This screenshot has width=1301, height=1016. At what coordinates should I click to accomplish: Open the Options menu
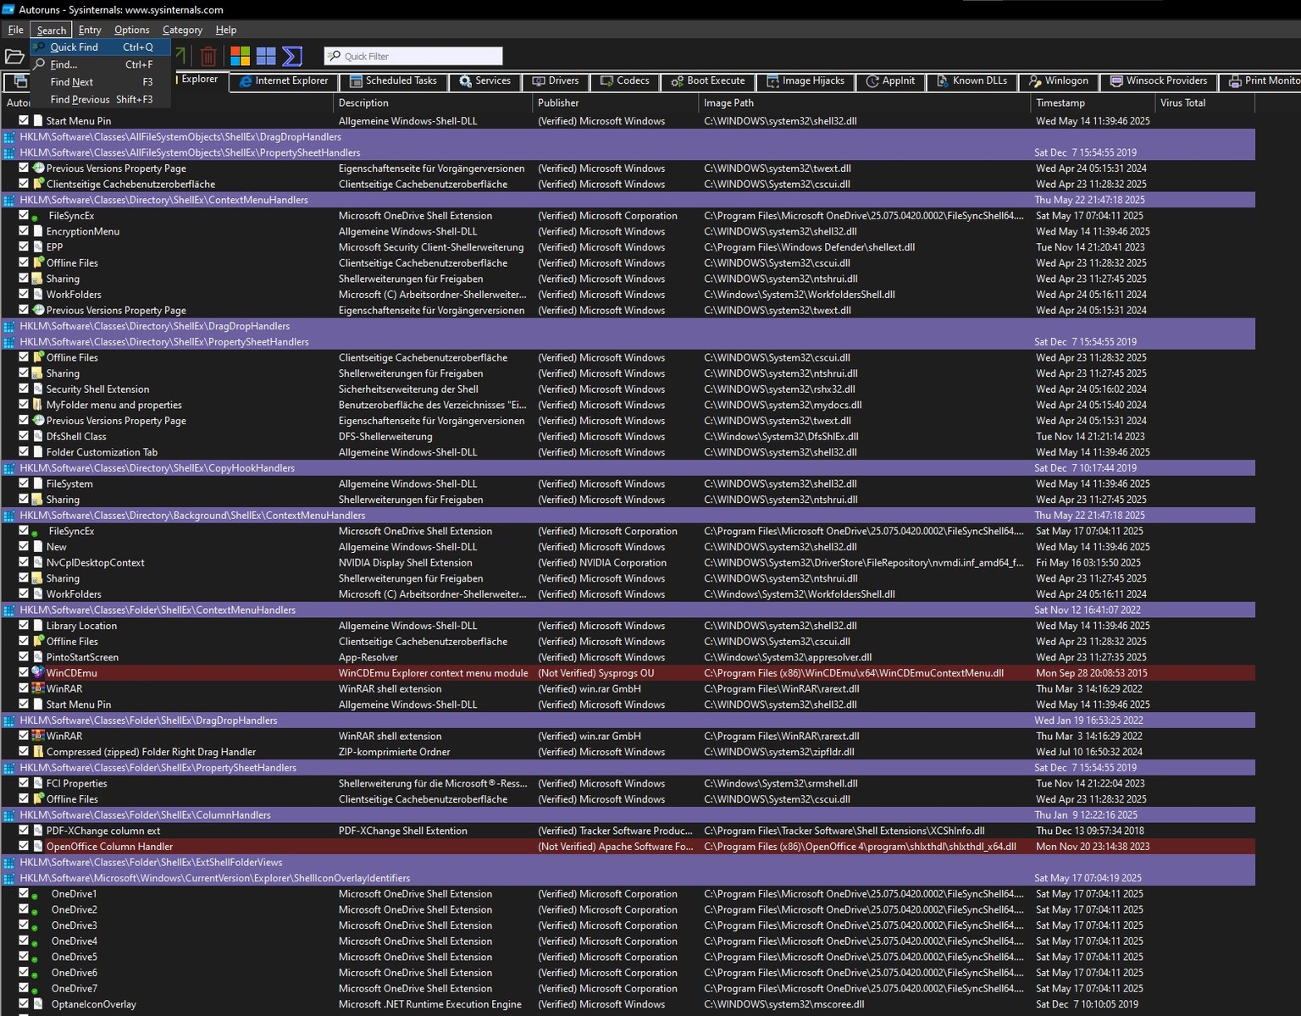point(131,30)
